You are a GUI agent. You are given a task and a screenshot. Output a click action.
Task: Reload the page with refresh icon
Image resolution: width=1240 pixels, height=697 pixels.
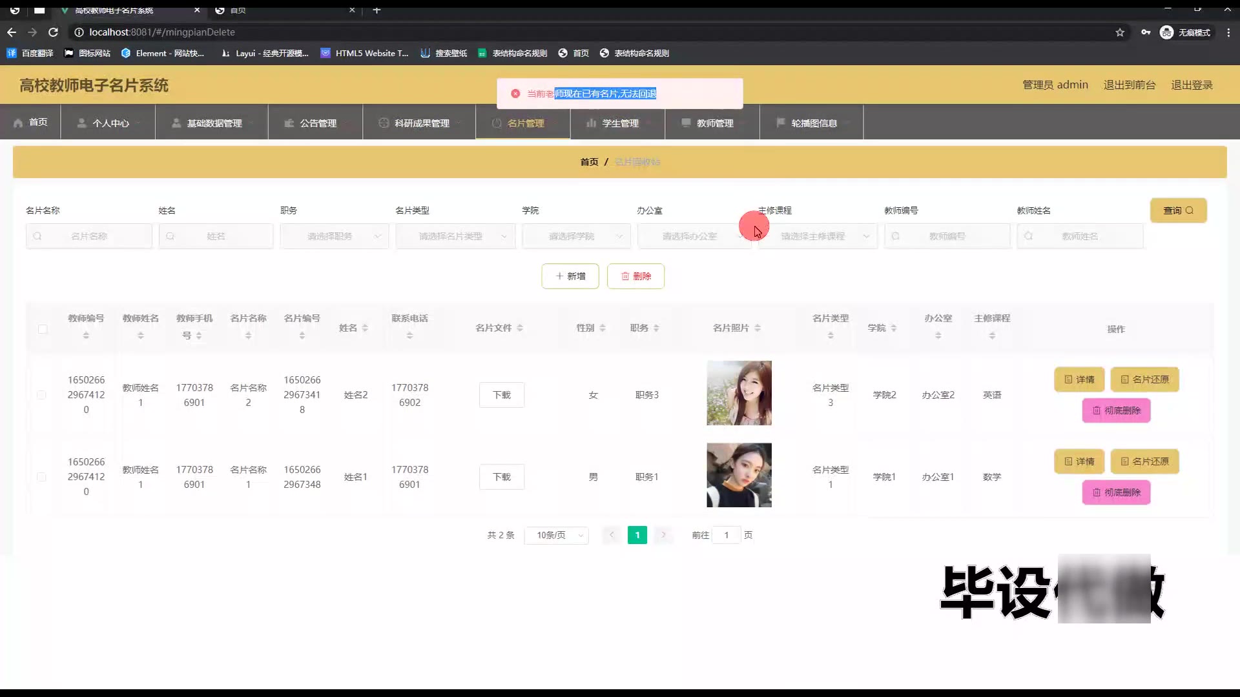(x=54, y=32)
